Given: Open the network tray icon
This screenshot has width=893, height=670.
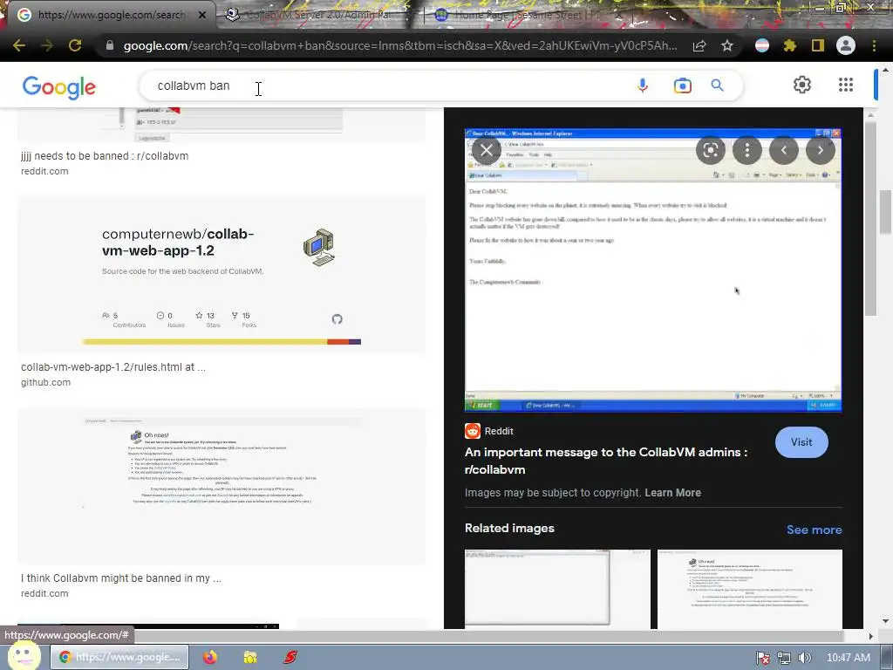Looking at the screenshot, I should point(784,658).
